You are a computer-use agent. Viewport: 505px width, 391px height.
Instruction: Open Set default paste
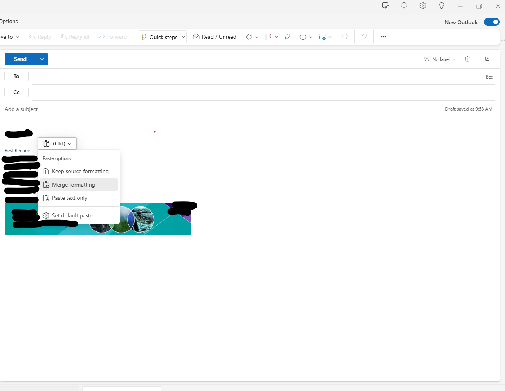pos(79,215)
